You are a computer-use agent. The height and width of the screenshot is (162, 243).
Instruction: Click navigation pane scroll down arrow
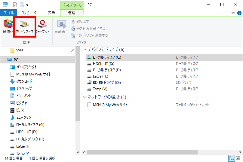point(78,152)
